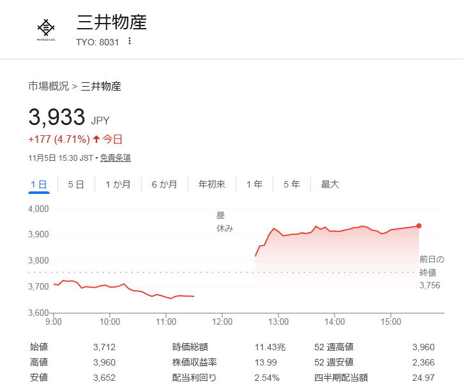Select the 1日 time range tab
The image size is (463, 391).
pyautogui.click(x=38, y=184)
